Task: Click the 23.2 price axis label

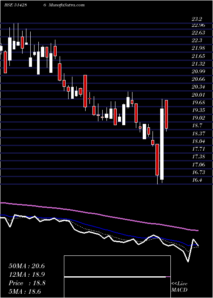Action: pyautogui.click(x=197, y=19)
